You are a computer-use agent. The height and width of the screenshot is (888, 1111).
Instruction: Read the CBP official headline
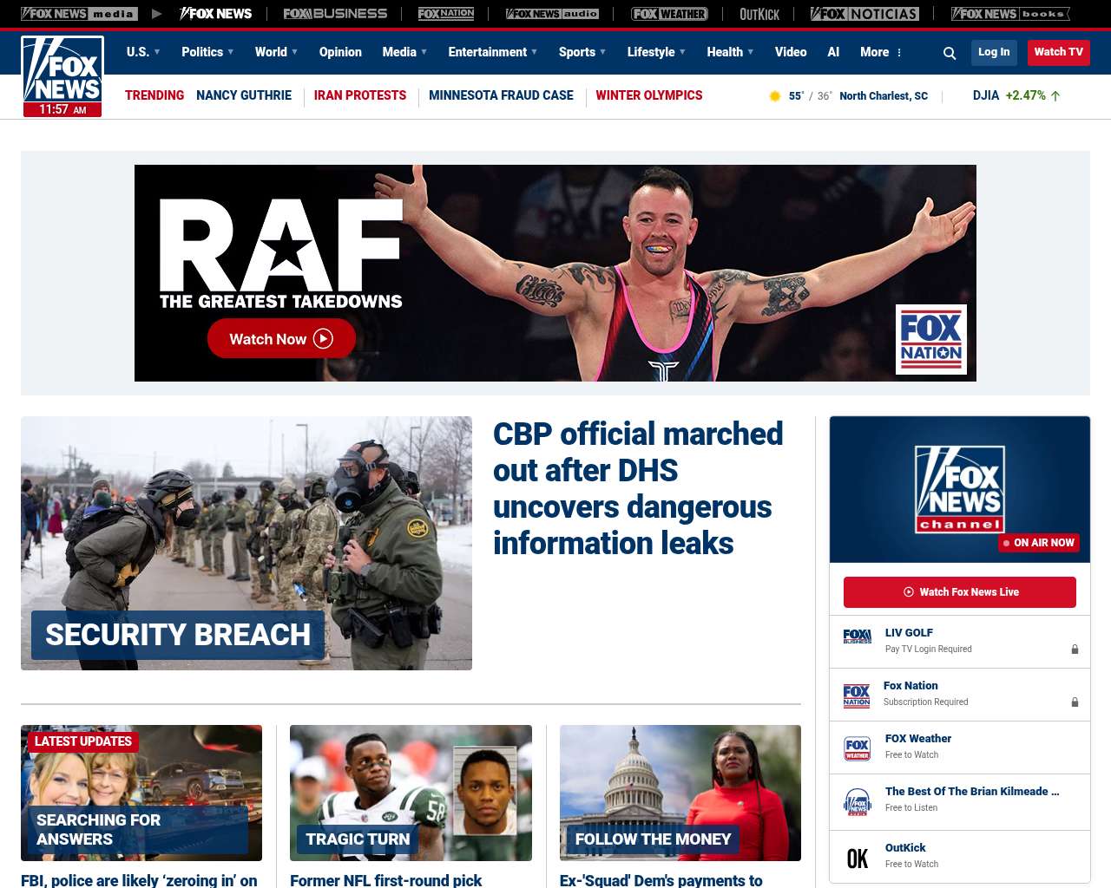point(638,488)
